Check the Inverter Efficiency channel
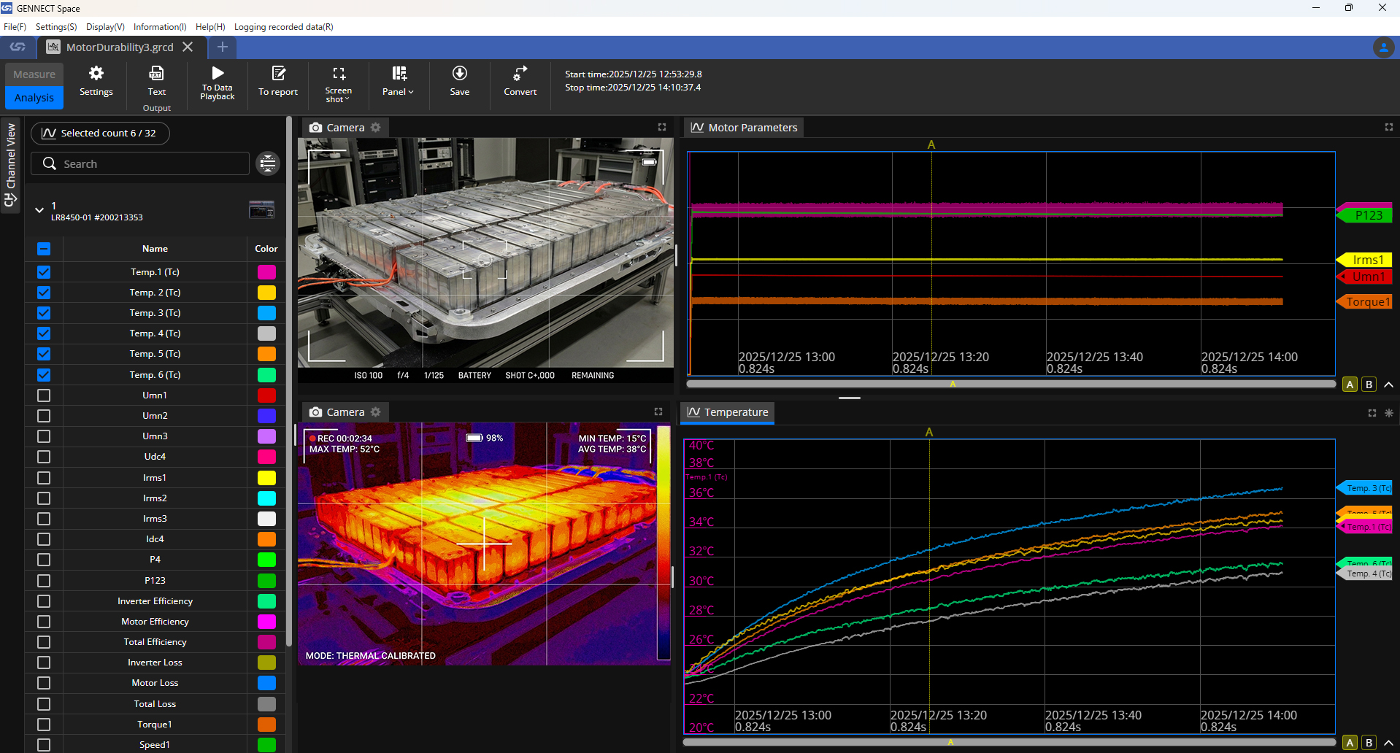1400x753 pixels. pyautogui.click(x=44, y=601)
